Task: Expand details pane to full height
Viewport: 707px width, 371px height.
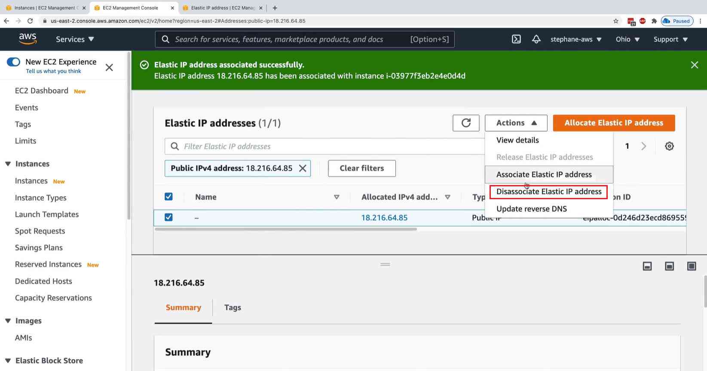Action: pyautogui.click(x=692, y=266)
